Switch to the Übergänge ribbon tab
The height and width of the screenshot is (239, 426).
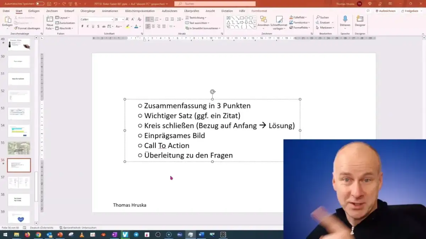pos(88,11)
